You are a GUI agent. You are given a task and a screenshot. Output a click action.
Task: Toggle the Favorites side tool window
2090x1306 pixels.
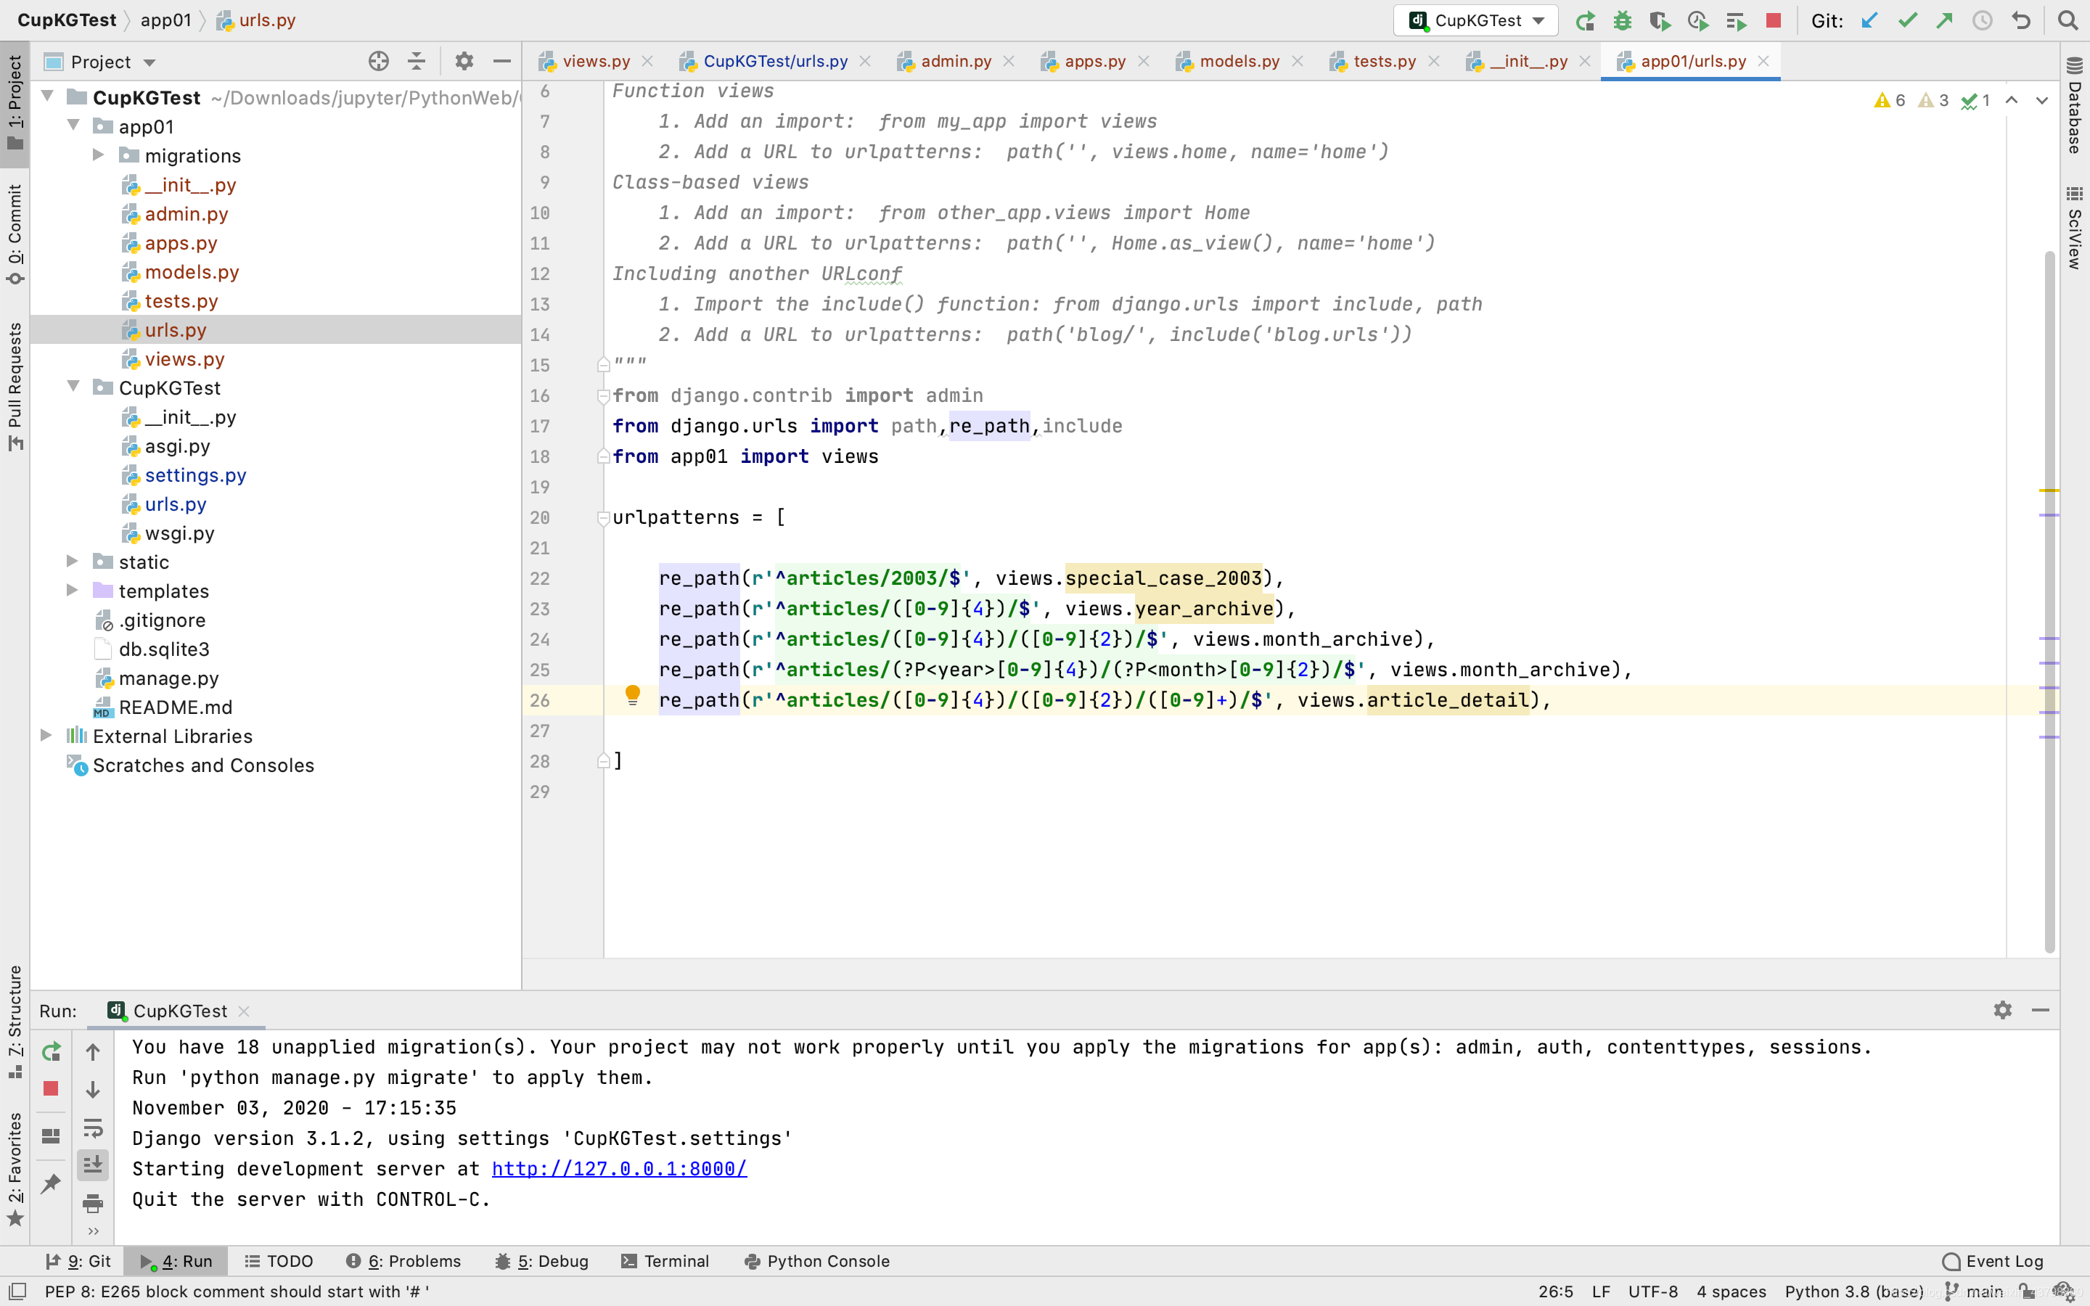point(15,1170)
